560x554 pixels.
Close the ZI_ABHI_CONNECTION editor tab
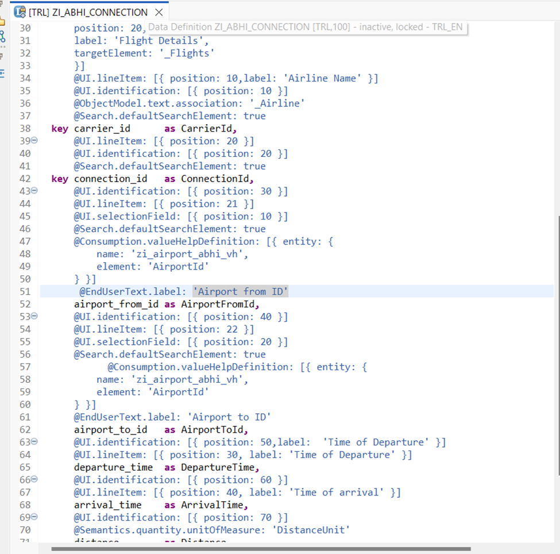(159, 12)
